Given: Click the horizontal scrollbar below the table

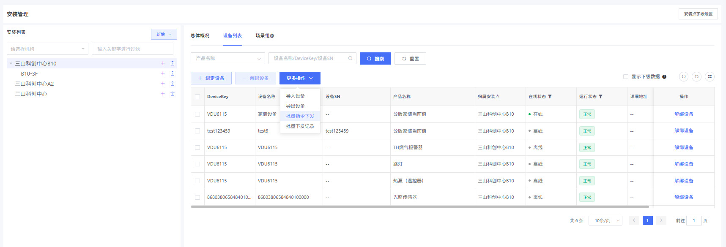Looking at the screenshot, I should tap(419, 207).
